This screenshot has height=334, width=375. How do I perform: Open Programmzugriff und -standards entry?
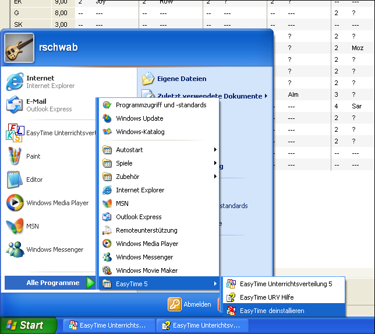(x=161, y=105)
